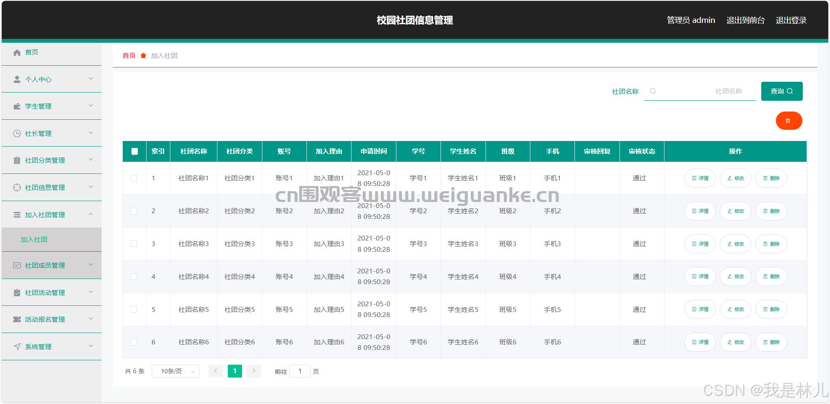The height and width of the screenshot is (404, 830).
Task: Click the 退出登录 link in header
Action: point(791,20)
